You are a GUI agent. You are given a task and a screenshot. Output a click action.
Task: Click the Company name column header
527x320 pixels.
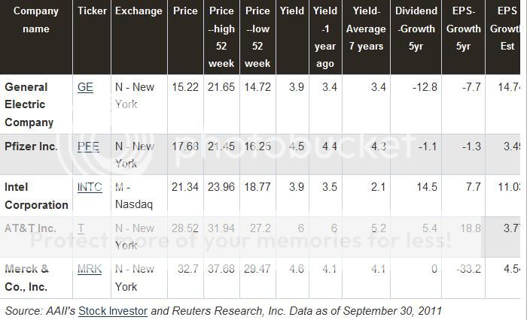(x=32, y=20)
